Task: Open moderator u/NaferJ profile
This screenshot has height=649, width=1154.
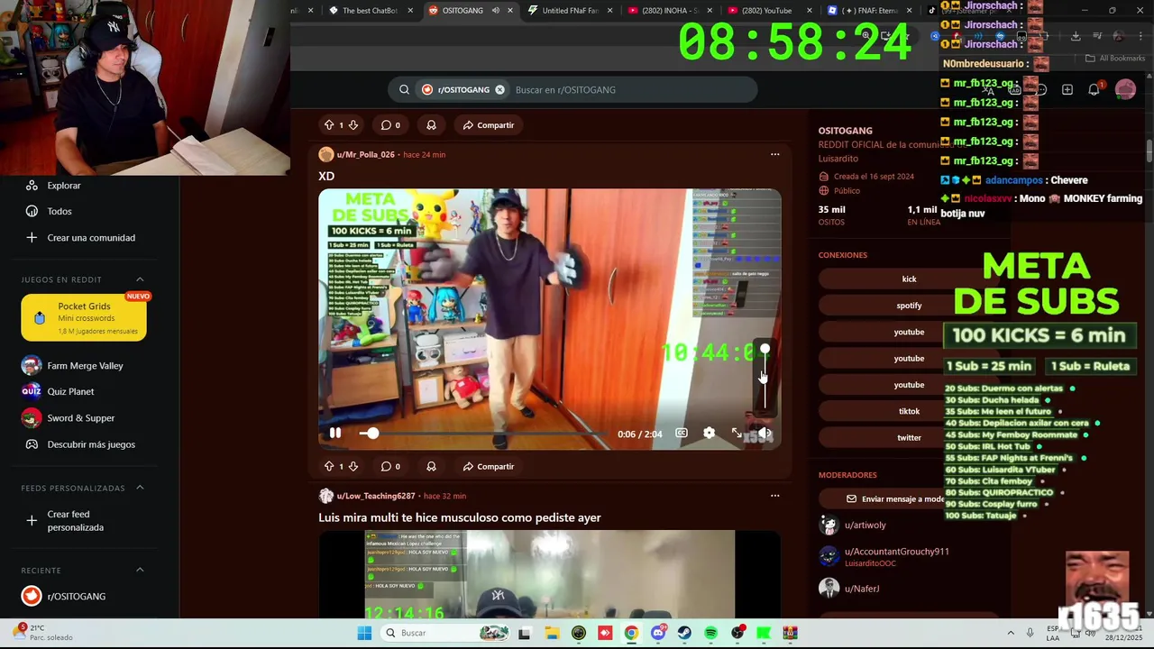Action: [x=862, y=589]
